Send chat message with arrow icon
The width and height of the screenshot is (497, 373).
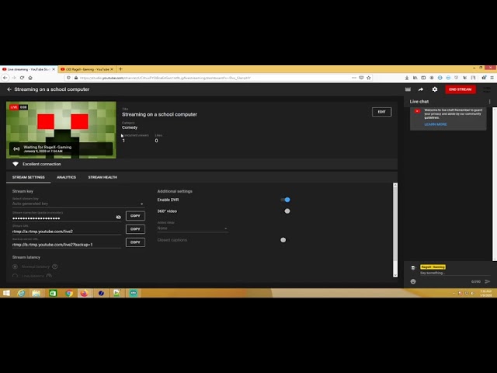pyautogui.click(x=488, y=281)
